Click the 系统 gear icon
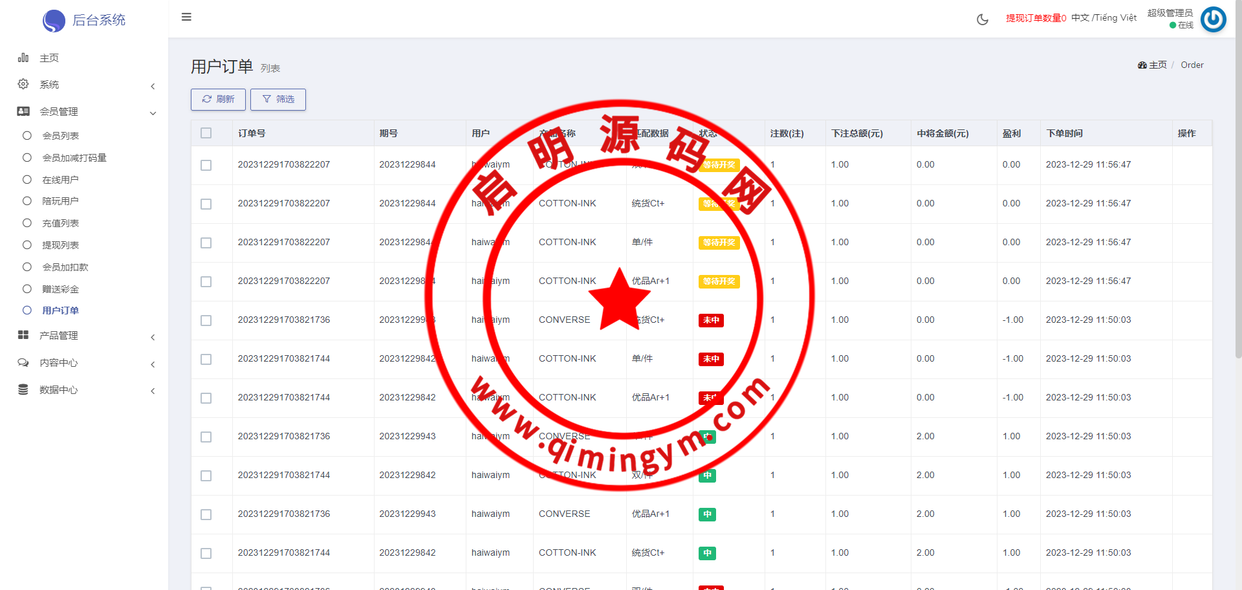 click(23, 85)
